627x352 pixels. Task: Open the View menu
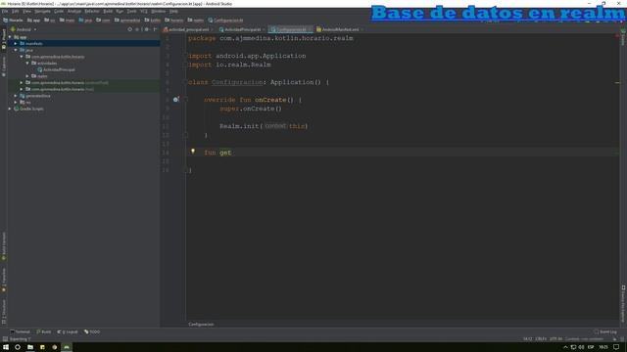(26, 11)
